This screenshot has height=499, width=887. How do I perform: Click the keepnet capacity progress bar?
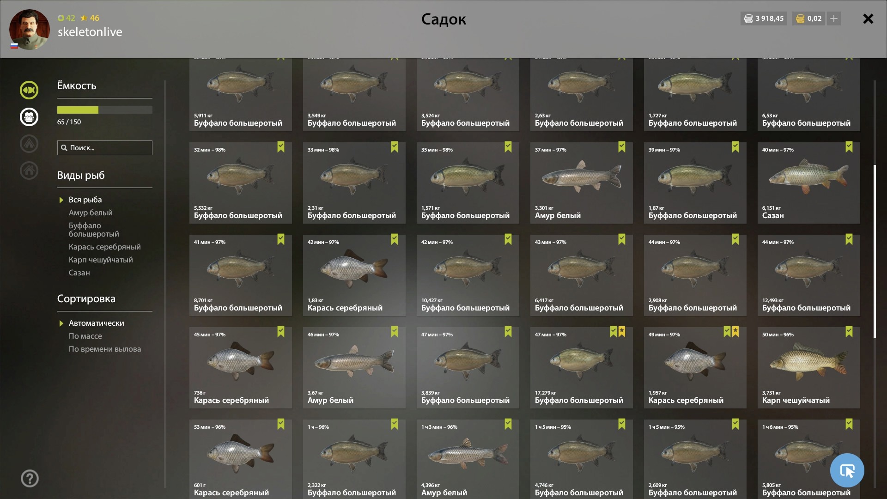[105, 110]
